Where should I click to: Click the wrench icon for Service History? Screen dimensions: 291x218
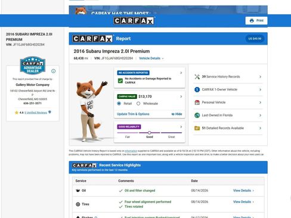[x=197, y=77]
